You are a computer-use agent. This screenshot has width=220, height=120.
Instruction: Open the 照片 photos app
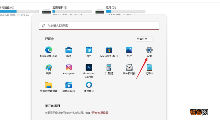point(129,52)
